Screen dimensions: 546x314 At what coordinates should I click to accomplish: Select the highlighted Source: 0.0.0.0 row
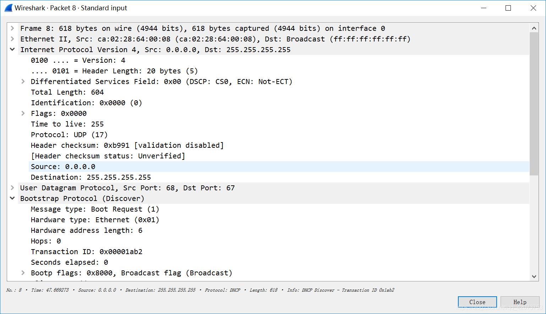pyautogui.click(x=279, y=167)
